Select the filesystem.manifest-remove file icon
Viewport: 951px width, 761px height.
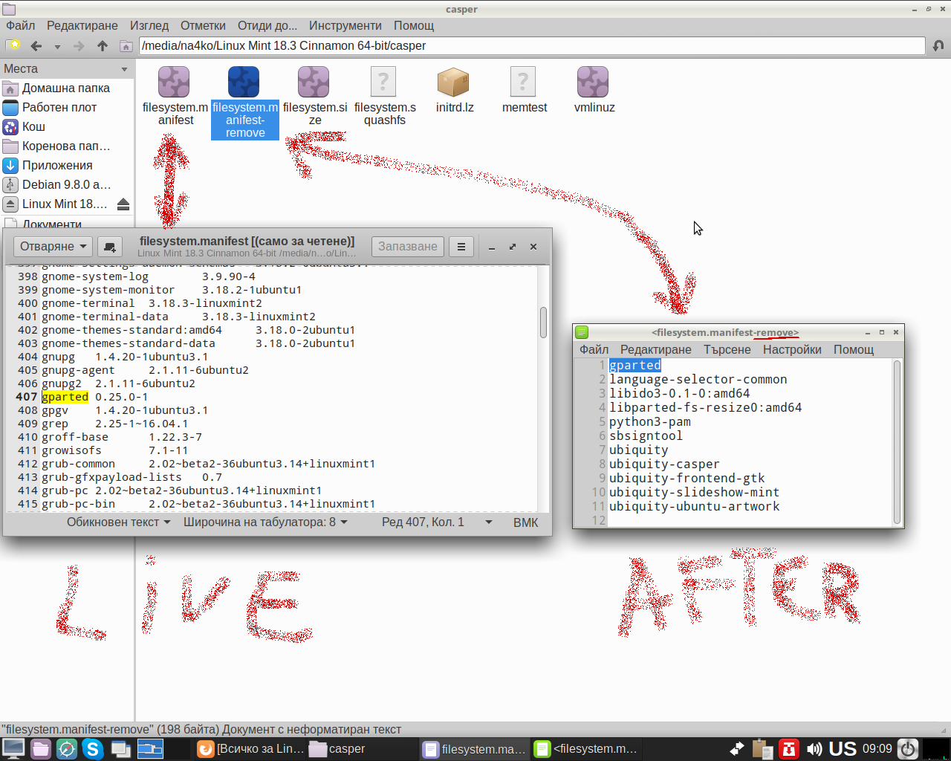[x=244, y=82]
